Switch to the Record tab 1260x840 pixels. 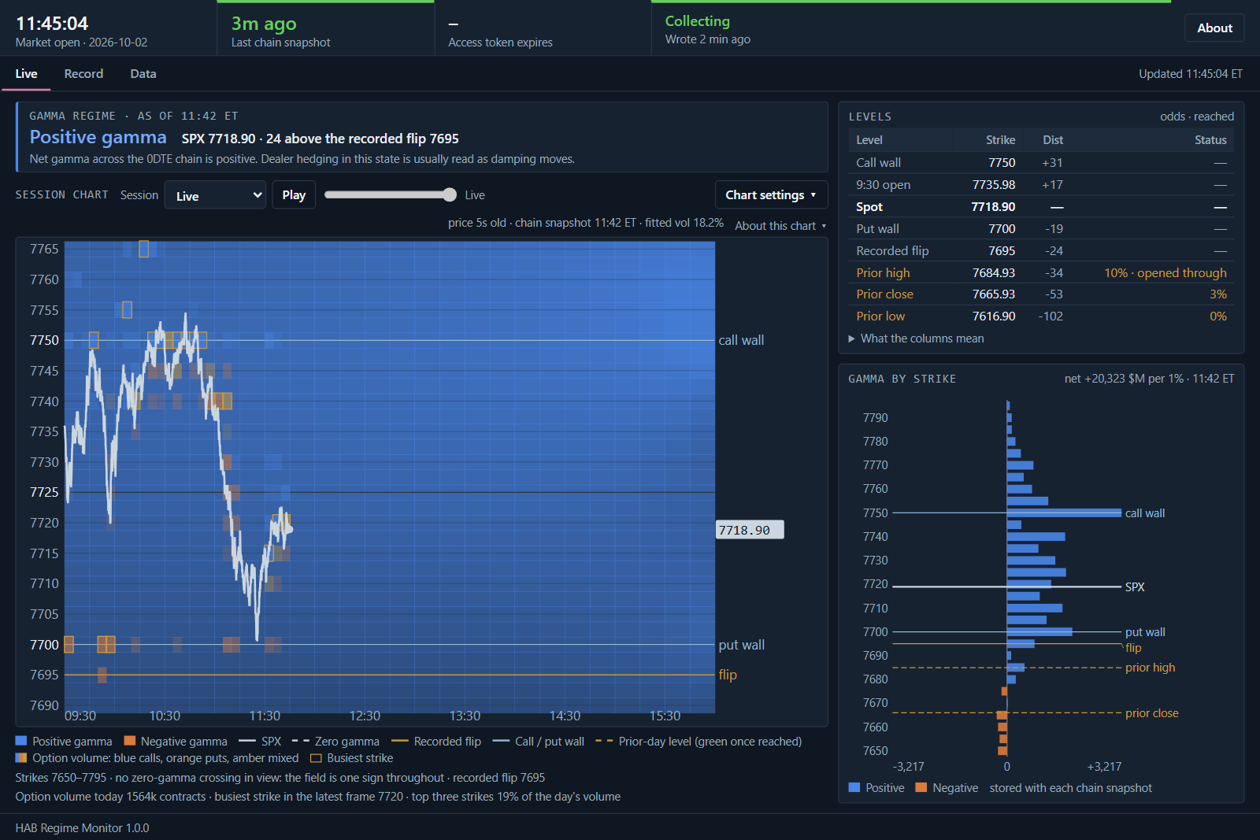(83, 73)
